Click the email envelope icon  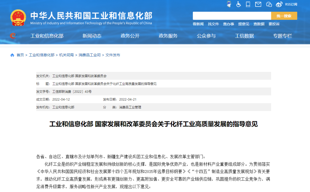[x=258, y=4]
